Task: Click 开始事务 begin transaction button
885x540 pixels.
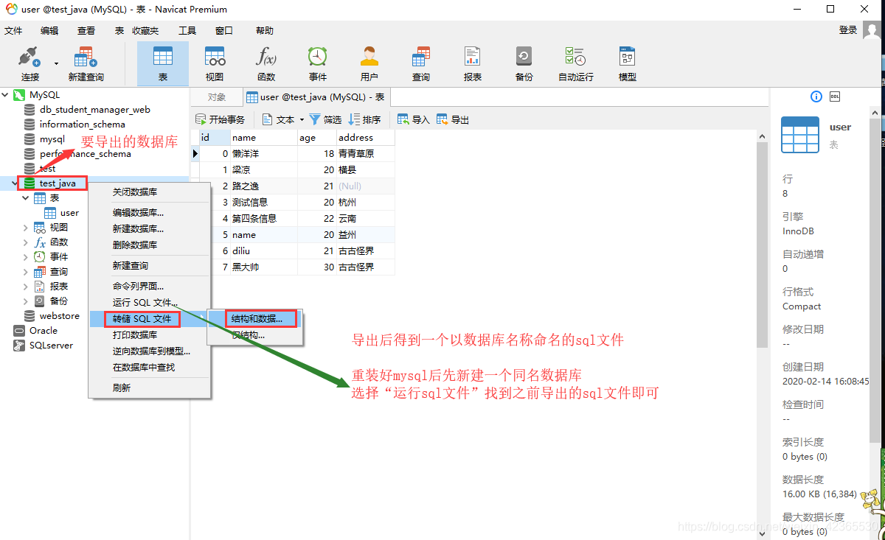Action: 220,119
